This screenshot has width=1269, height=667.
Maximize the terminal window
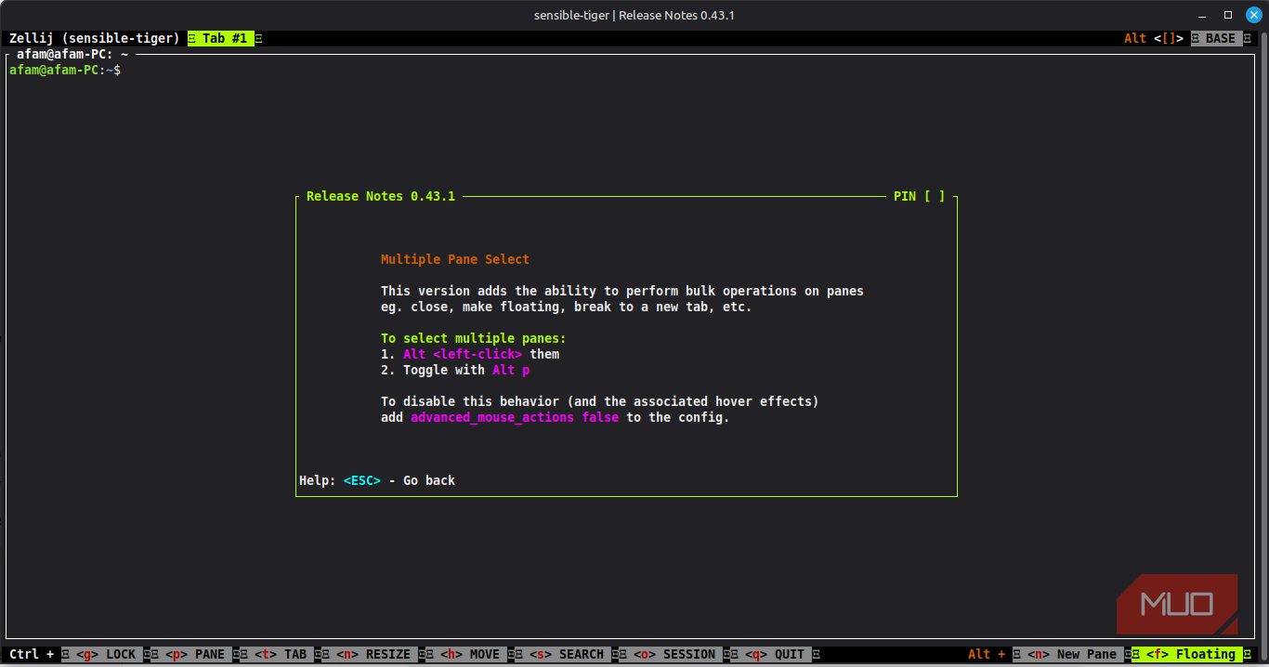coord(1228,15)
